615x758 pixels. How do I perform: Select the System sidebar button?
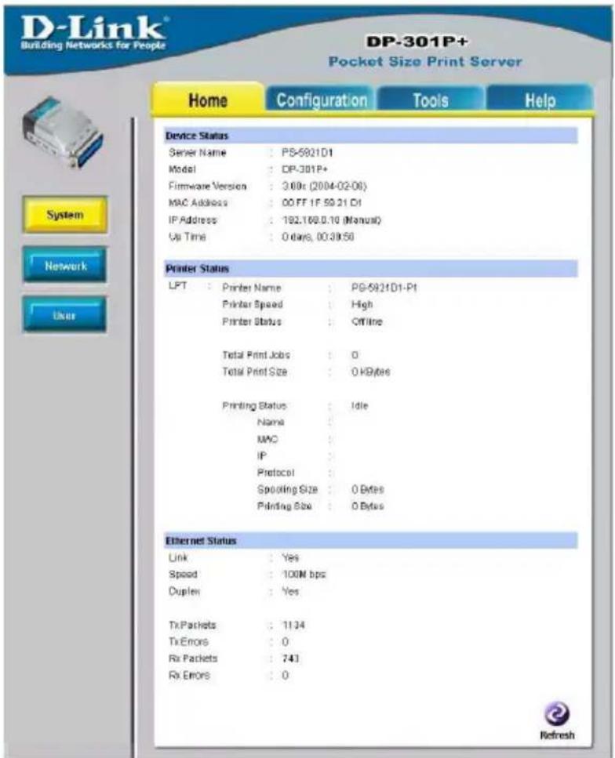(x=65, y=215)
